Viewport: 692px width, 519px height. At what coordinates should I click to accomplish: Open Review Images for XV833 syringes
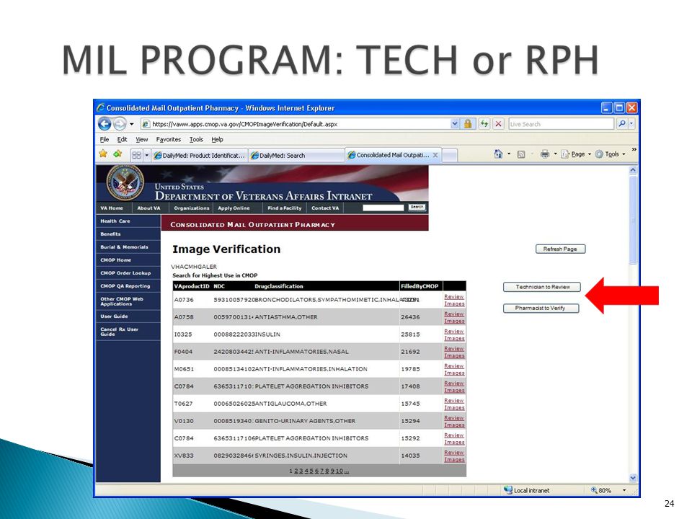coord(454,456)
